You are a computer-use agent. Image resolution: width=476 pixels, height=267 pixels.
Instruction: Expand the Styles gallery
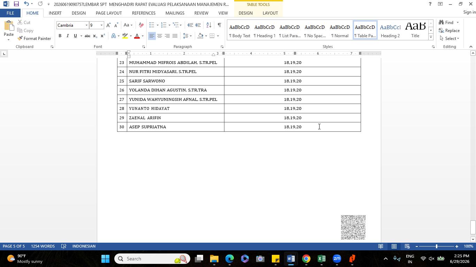coord(431,37)
